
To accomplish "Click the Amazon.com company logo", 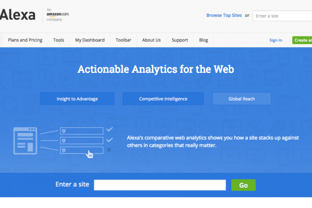I will pyautogui.click(x=58, y=15).
